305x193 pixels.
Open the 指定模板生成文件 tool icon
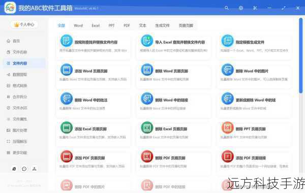pos(227,41)
